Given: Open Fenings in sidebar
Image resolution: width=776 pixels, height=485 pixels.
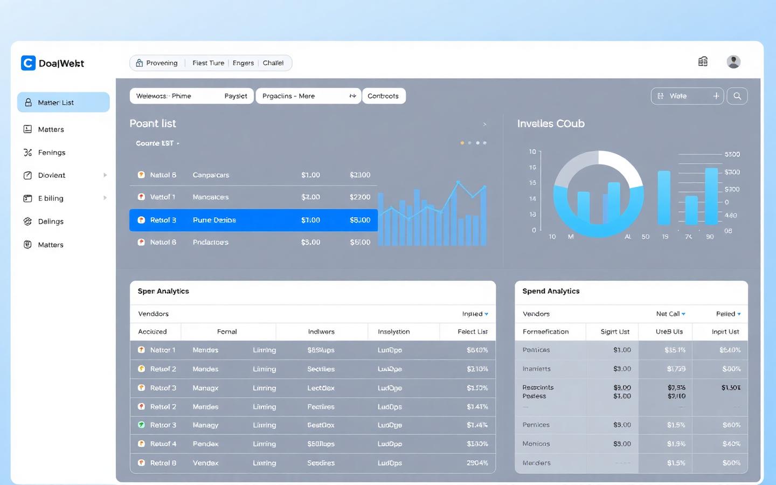Looking at the screenshot, I should [52, 153].
